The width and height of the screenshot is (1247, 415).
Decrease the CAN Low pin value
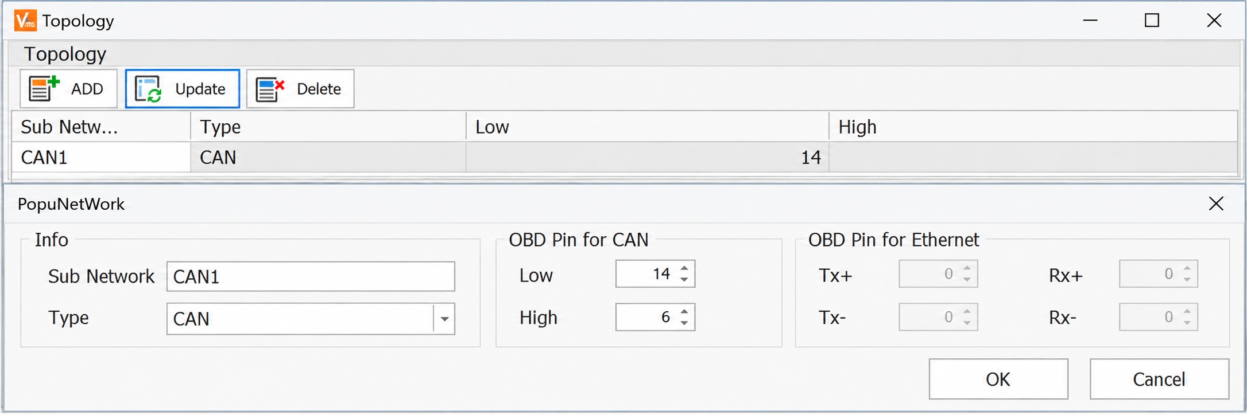[684, 280]
